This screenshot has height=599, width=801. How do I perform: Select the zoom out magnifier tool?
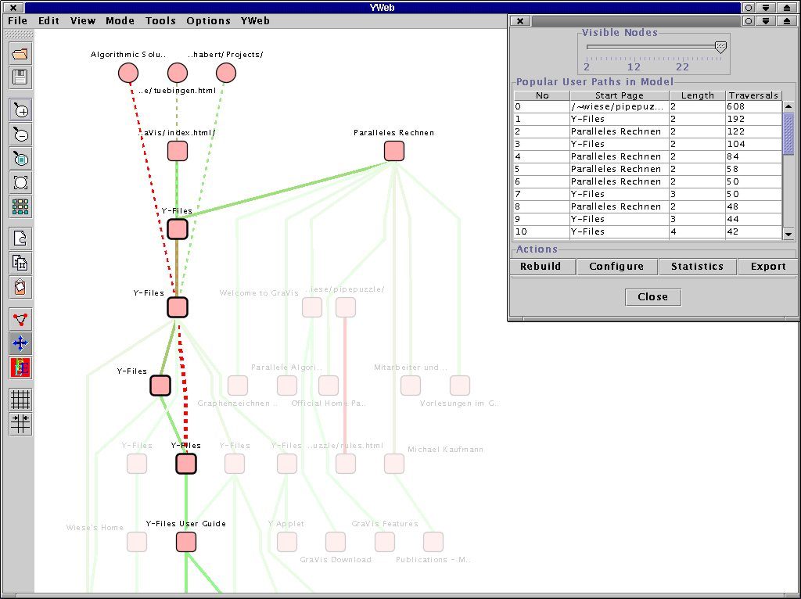click(x=20, y=135)
